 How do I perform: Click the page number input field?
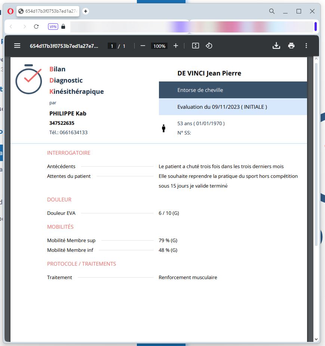[x=112, y=46]
